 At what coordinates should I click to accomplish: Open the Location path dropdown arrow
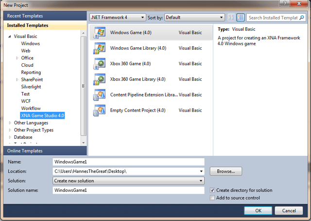201,171
